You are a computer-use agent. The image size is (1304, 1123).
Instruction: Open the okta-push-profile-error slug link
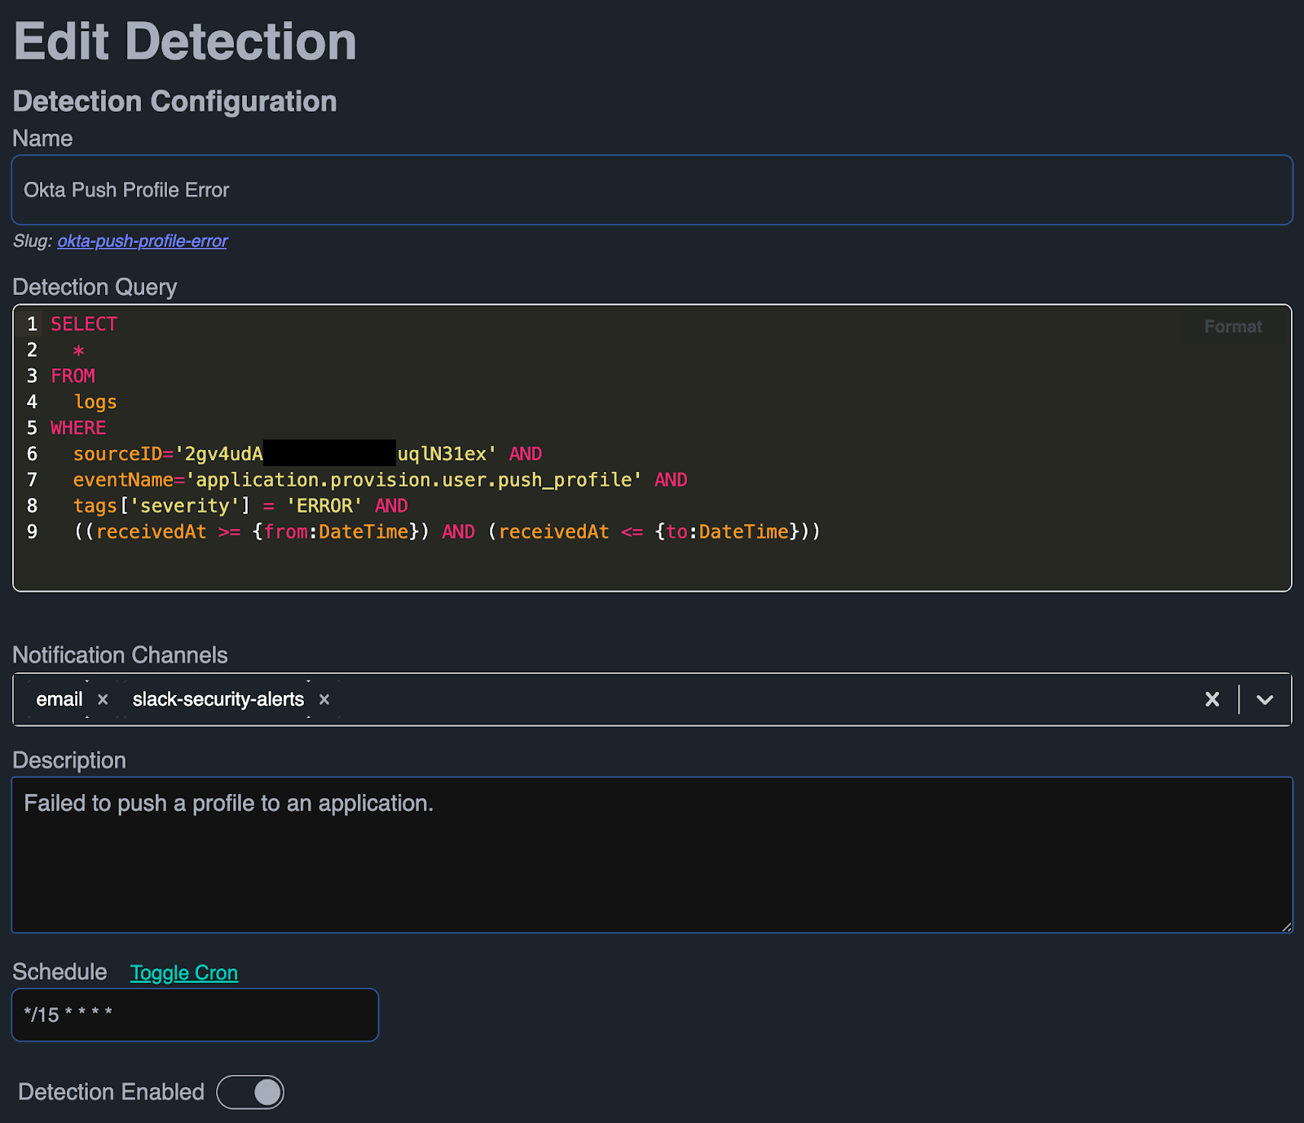[142, 240]
